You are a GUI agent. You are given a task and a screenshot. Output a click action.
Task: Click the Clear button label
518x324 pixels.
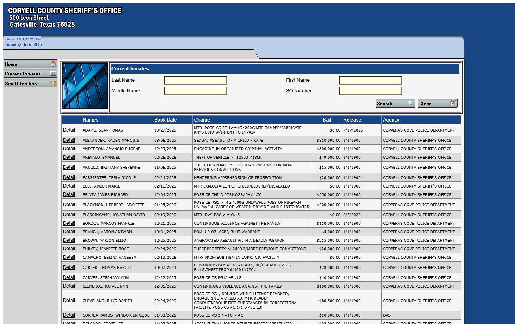(425, 104)
